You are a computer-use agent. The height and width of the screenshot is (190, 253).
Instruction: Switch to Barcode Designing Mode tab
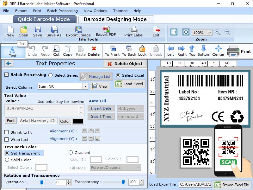(x=116, y=19)
